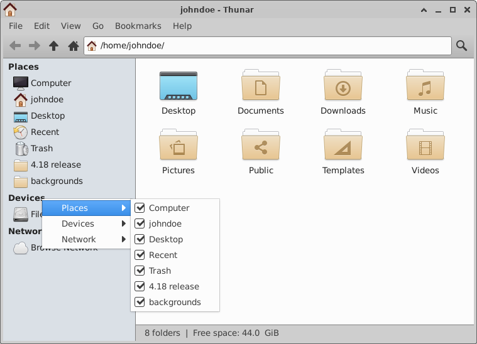
Task: Open the Templates folder icon
Action: (x=343, y=145)
